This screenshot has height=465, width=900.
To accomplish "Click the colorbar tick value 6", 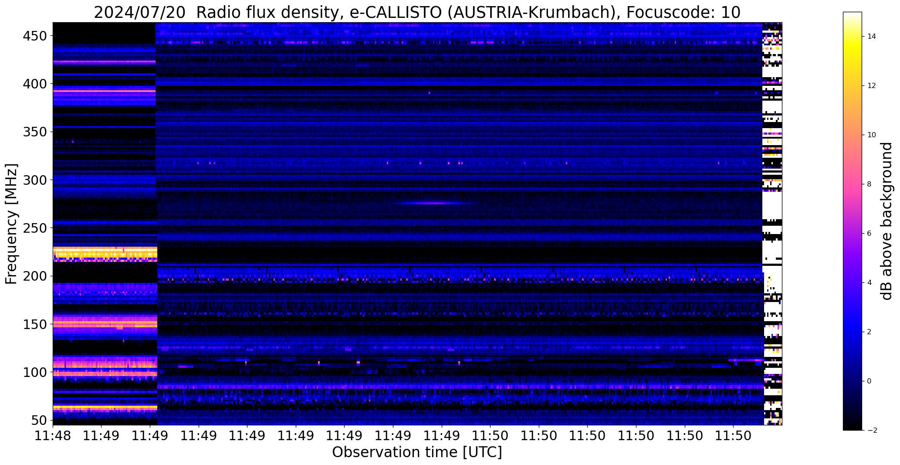I will pyautogui.click(x=870, y=233).
